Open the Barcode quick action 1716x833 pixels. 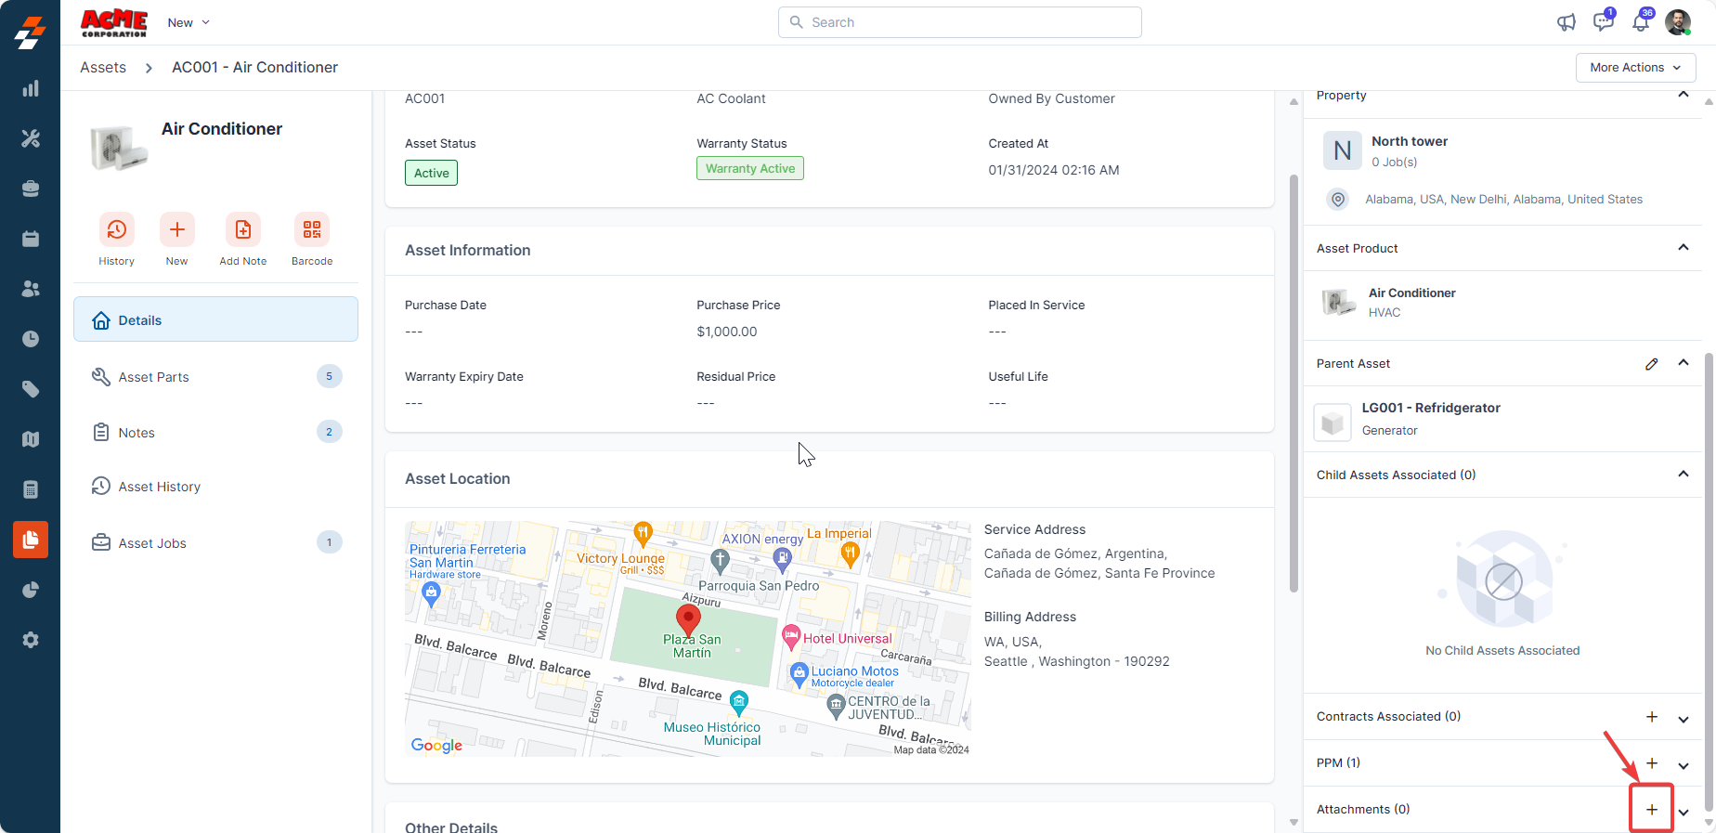pyautogui.click(x=311, y=230)
